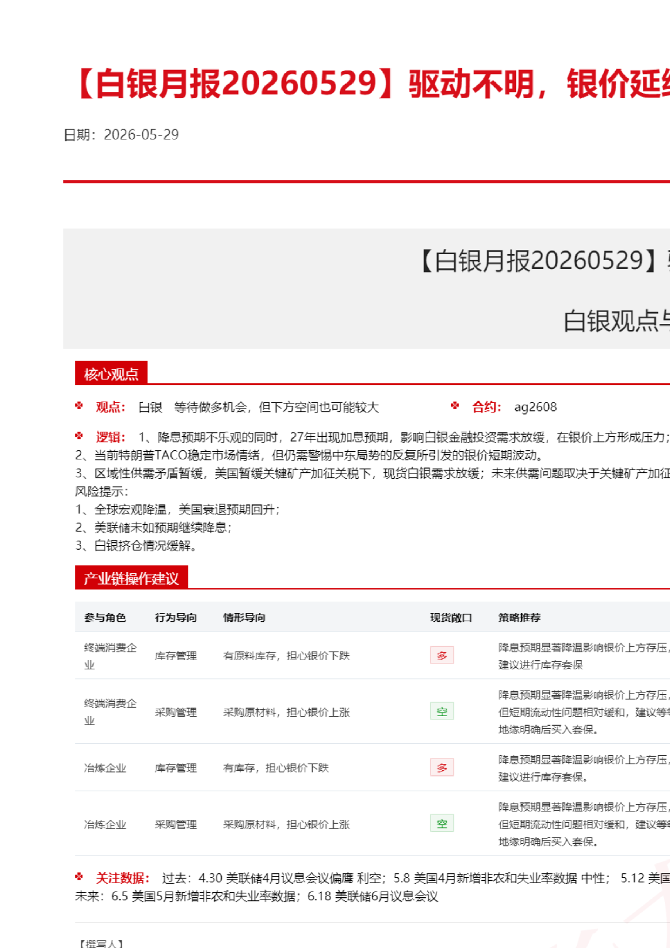This screenshot has width=670, height=948.
Task: Click 空 tag in 冶炼企业 采购管理 row
Action: coord(442,824)
